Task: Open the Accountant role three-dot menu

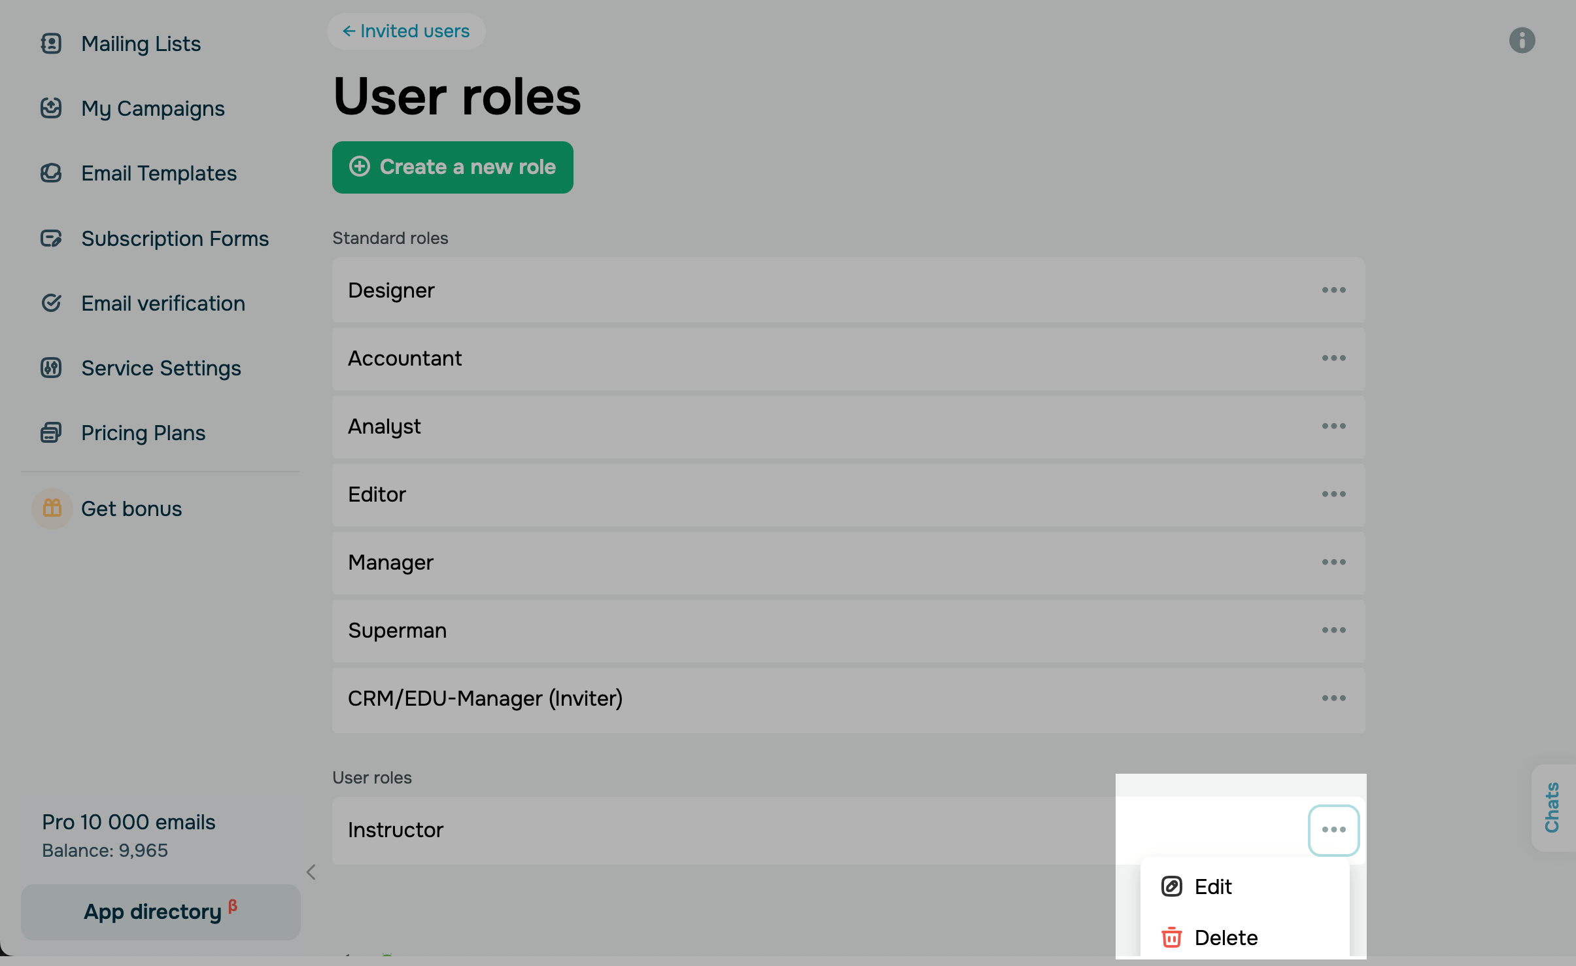Action: coord(1333,358)
